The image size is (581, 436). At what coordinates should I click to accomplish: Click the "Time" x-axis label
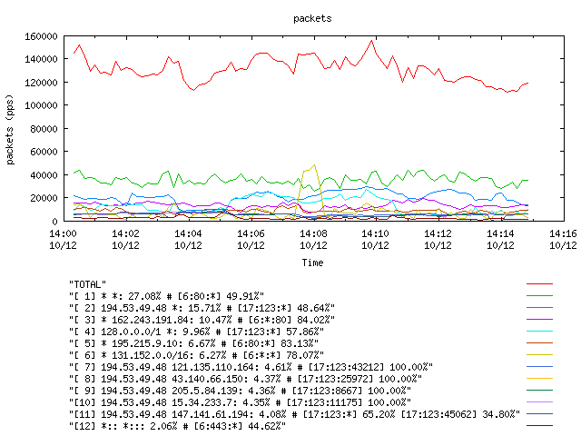(x=312, y=263)
